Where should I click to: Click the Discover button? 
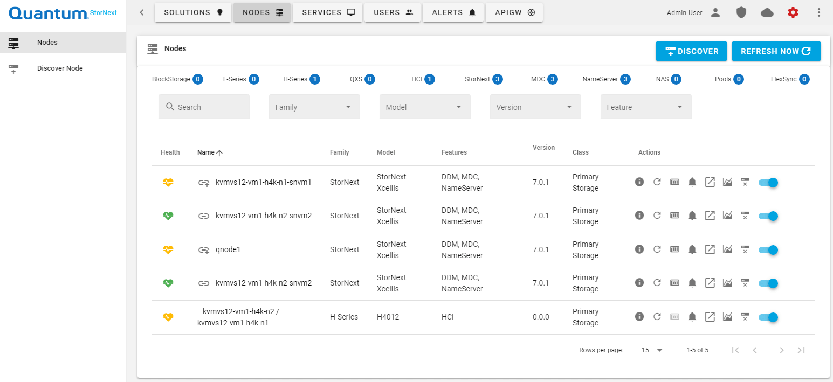pos(691,51)
